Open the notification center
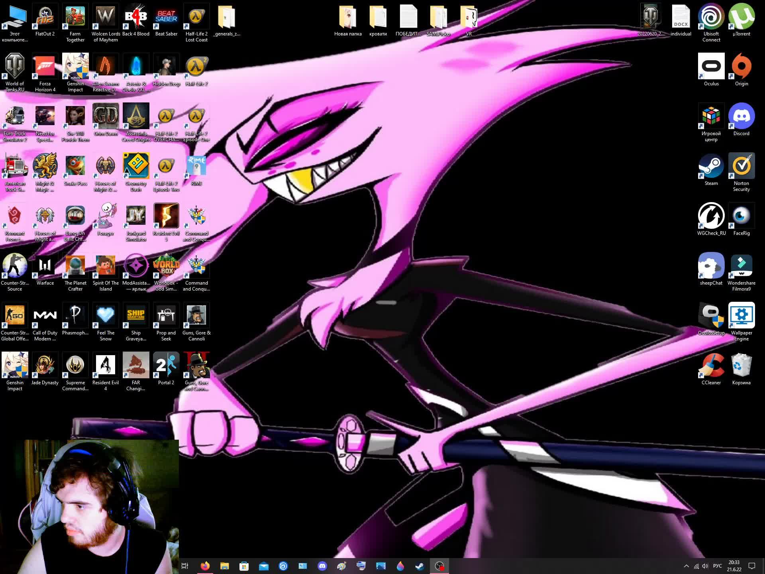This screenshot has width=765, height=574. pyautogui.click(x=752, y=566)
